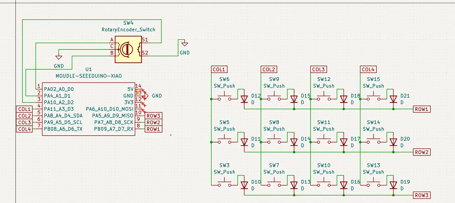Click the PA02_A0_D0 pin name
Viewport: 455px width, 203px height.
point(59,89)
